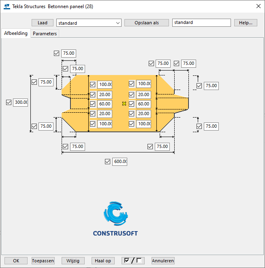
Task: Confirm with the OK button
Action: (16, 261)
